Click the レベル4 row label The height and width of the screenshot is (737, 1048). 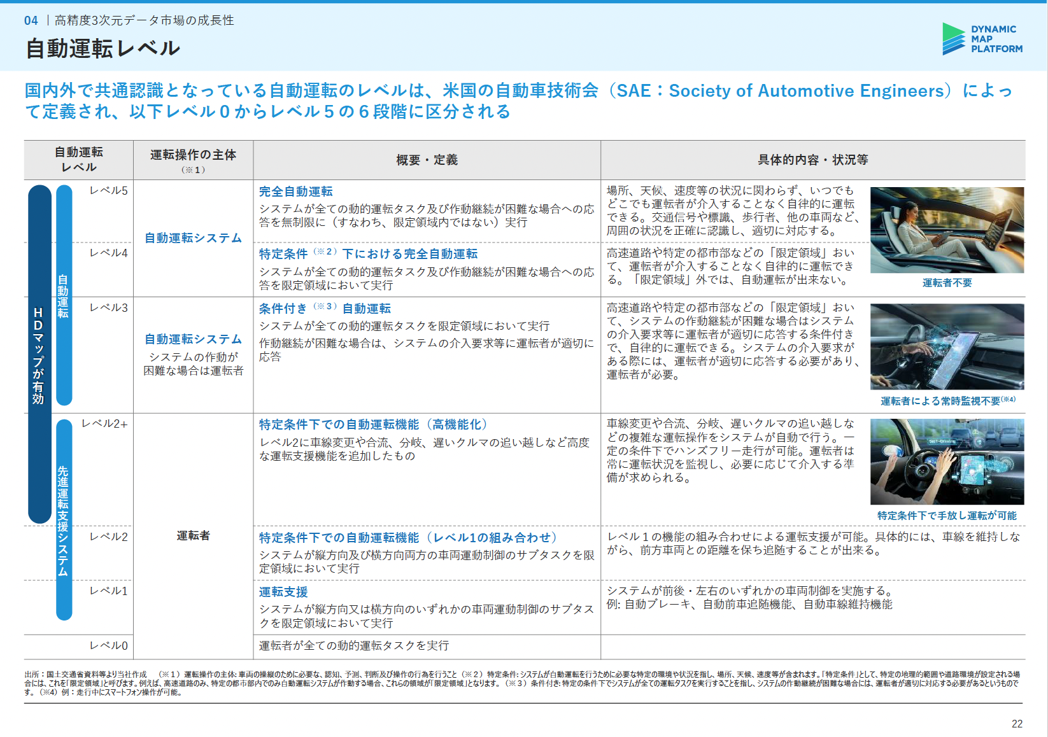pos(109,253)
